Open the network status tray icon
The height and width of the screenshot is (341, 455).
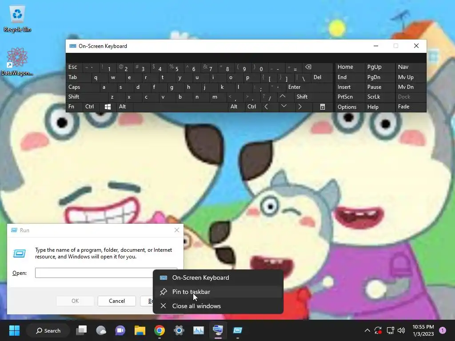click(390, 330)
